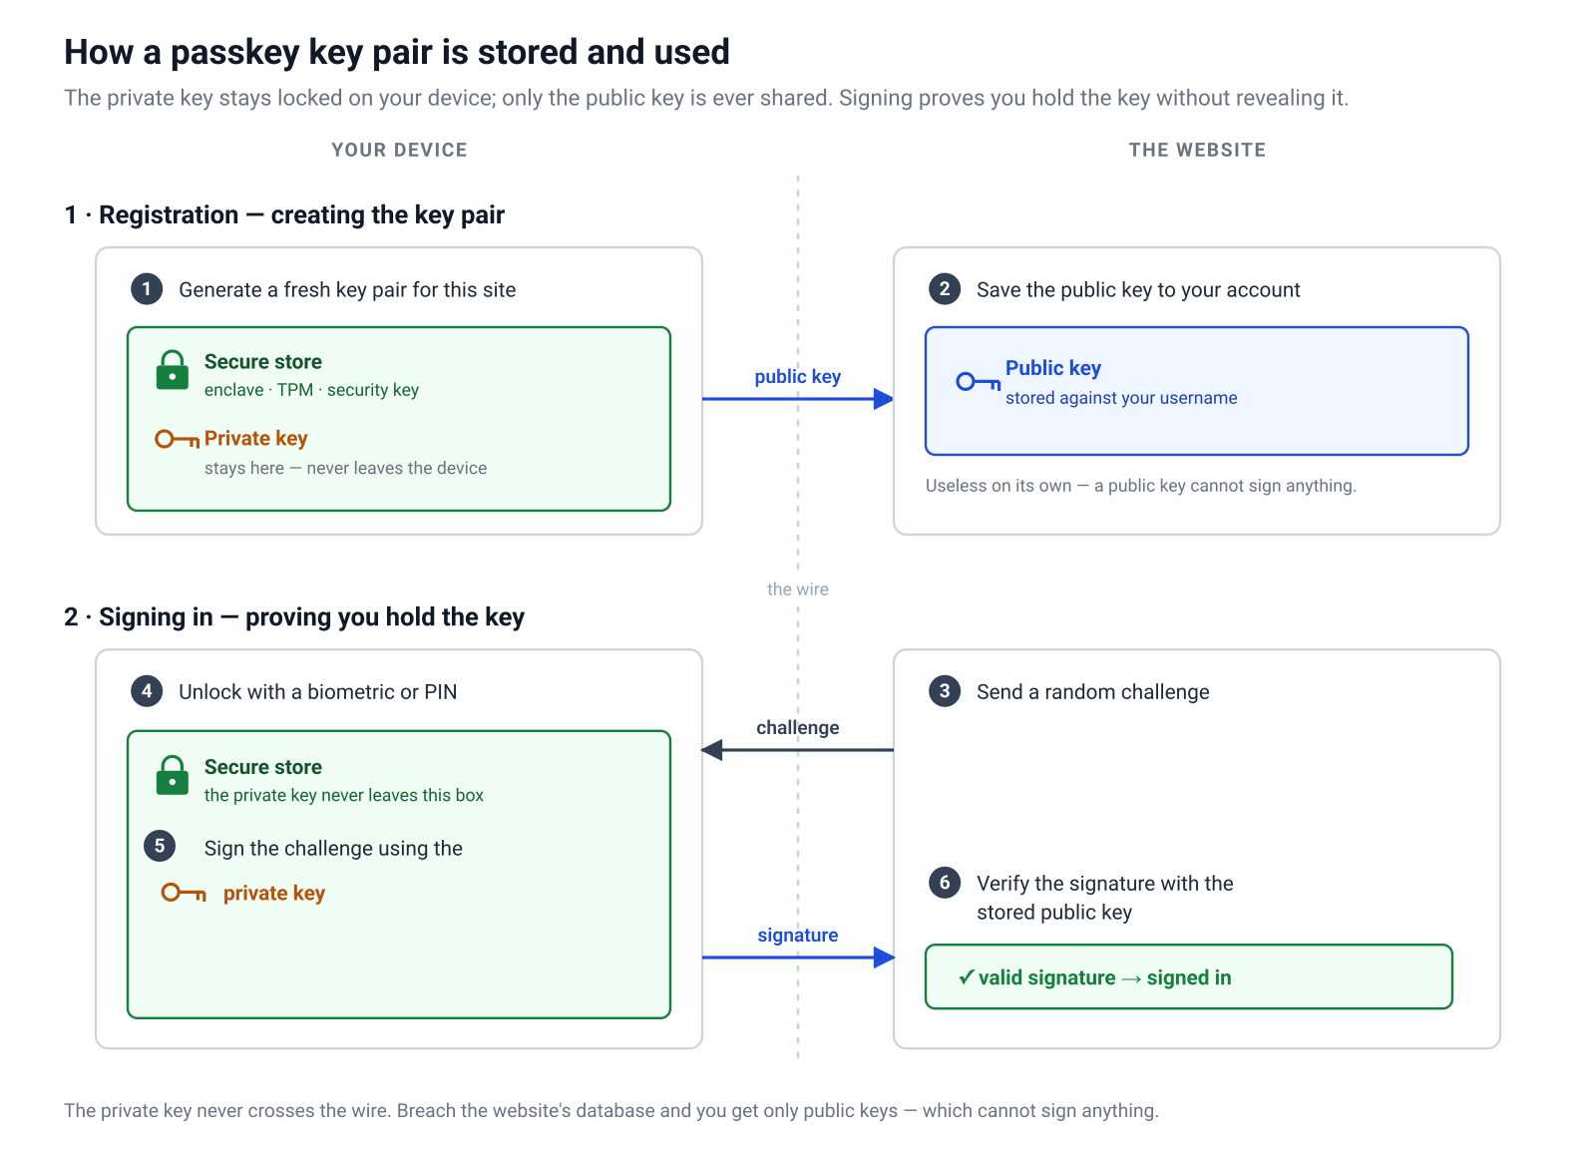The width and height of the screenshot is (1596, 1149).
Task: Click the step 1 number badge
Action: pyautogui.click(x=147, y=289)
